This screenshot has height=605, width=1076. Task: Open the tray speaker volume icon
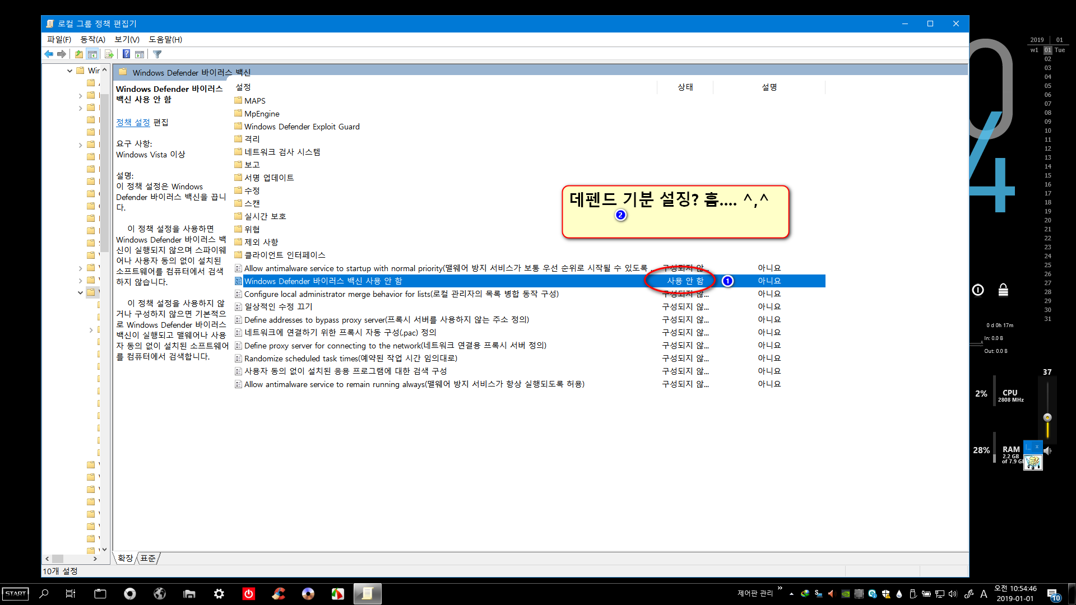point(953,594)
